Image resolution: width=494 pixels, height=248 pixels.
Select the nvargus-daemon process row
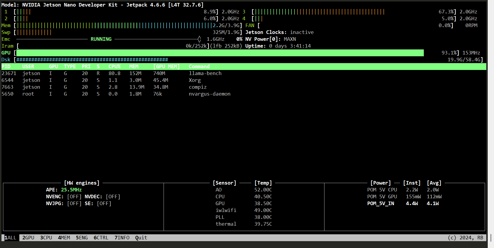coord(244,94)
